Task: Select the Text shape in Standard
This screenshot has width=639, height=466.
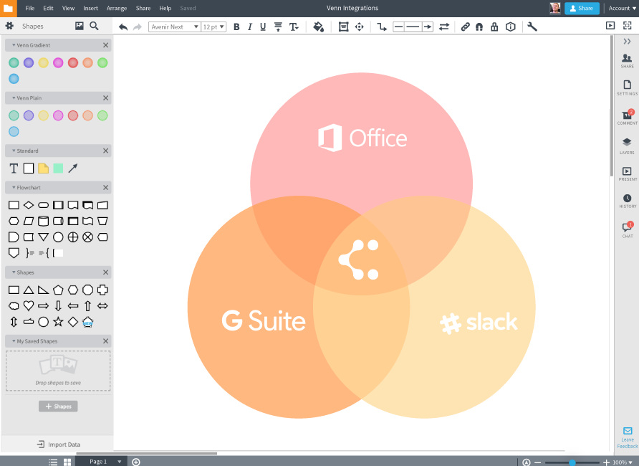Action: click(14, 168)
